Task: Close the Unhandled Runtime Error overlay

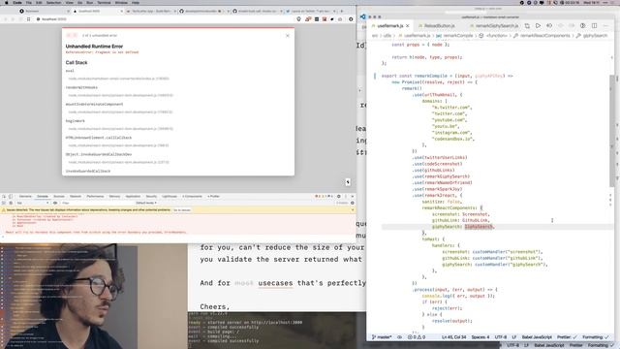Action: (288, 36)
